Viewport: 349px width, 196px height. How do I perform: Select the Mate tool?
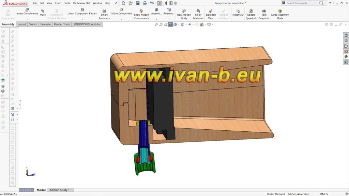coord(43,13)
